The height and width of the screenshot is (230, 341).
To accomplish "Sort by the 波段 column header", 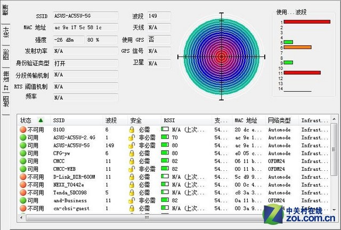I will (115, 120).
